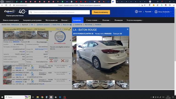Image resolution: width=176 pixels, height=99 pixels.
Task: Open the Завершить регистрацию menu item
Action: pos(32,20)
